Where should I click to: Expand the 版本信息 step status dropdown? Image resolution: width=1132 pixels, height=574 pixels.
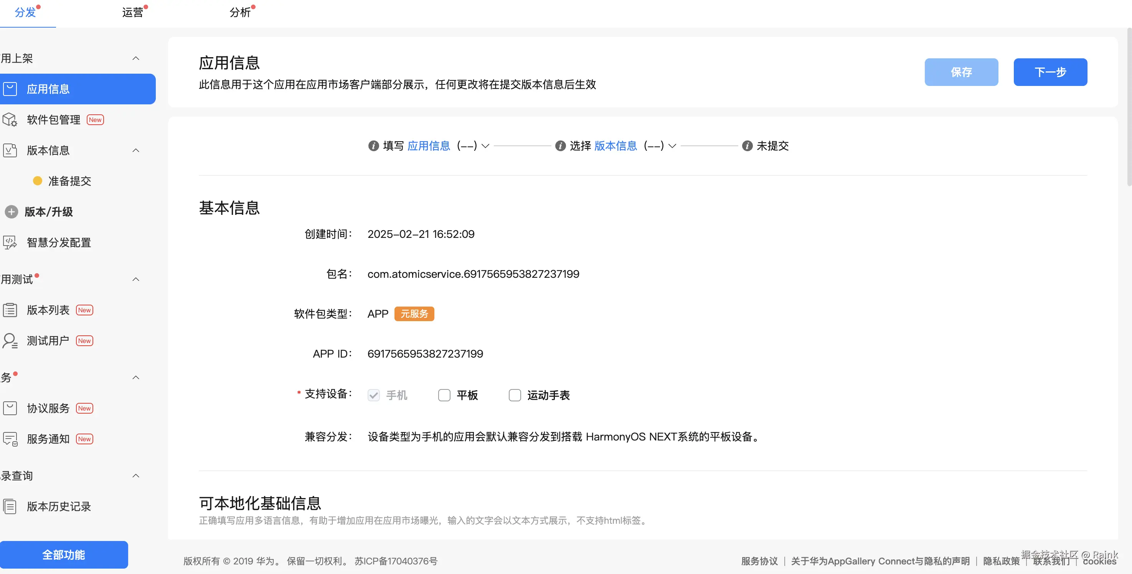pyautogui.click(x=672, y=146)
